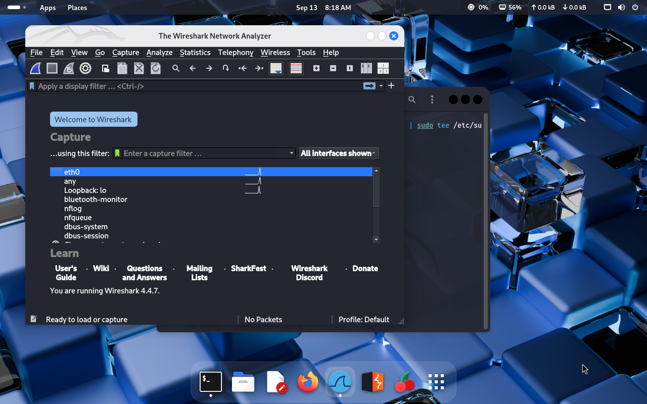This screenshot has height=404, width=647.
Task: Open capture options gear icon
Action: coord(85,68)
